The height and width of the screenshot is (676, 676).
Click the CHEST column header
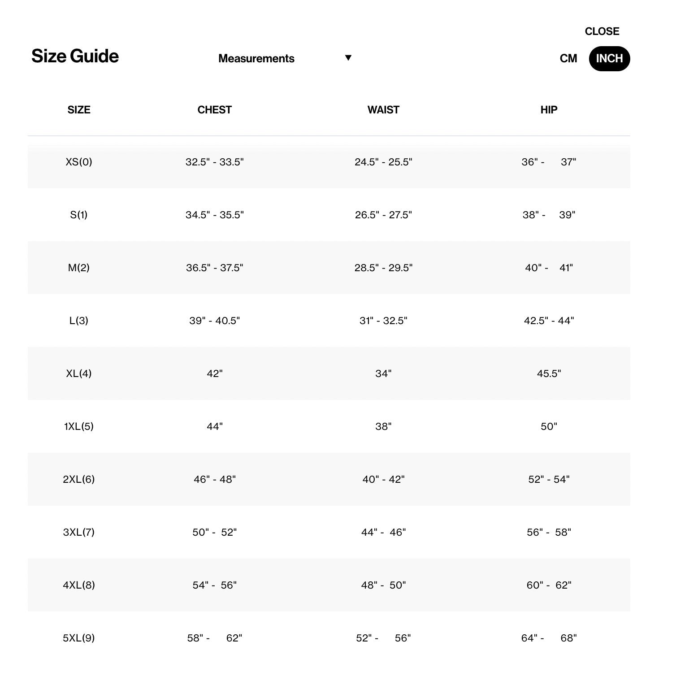tap(214, 110)
